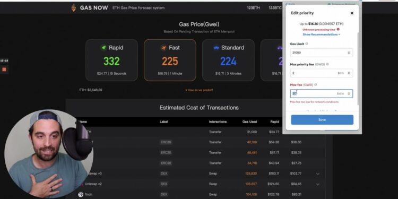
Task: Click the info icon beside Max fee
Action: tap(316, 85)
